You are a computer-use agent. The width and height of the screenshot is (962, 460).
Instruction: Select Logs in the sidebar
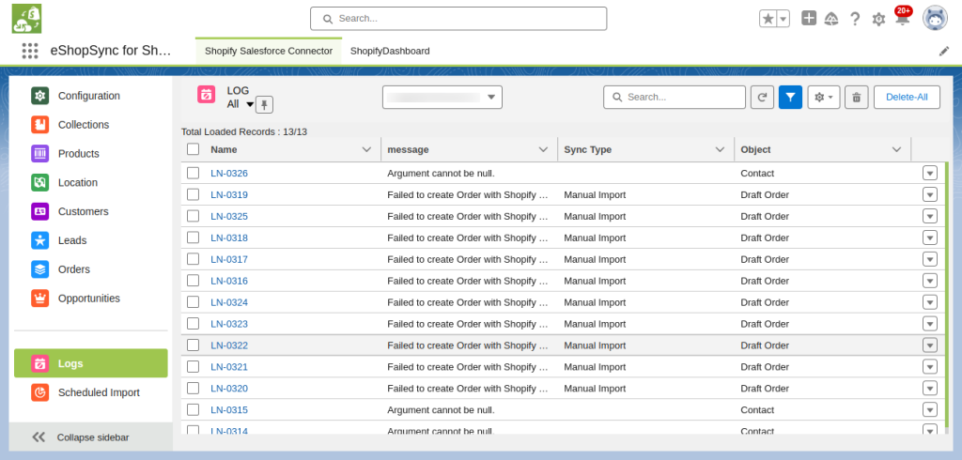(x=91, y=363)
